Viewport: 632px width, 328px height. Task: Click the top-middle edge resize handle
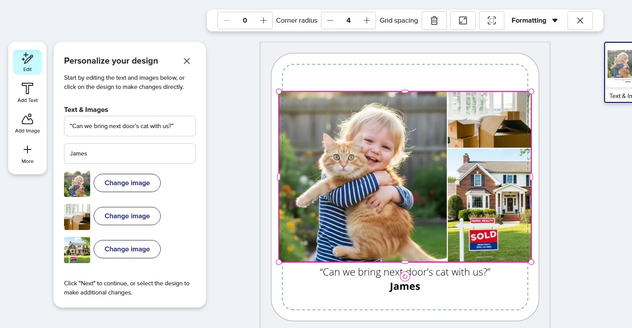tap(405, 91)
